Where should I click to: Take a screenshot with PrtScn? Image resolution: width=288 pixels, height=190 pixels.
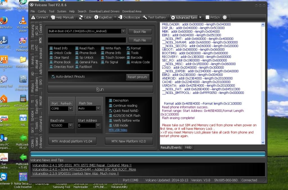pos(212,17)
